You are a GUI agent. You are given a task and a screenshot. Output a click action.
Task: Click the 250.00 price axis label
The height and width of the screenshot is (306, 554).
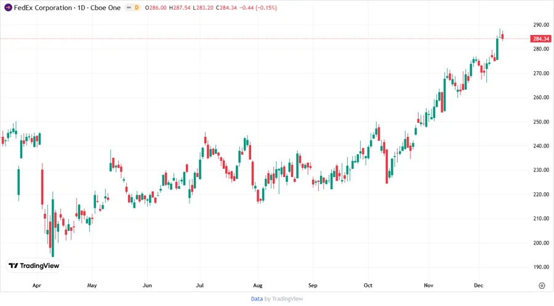[541, 122]
